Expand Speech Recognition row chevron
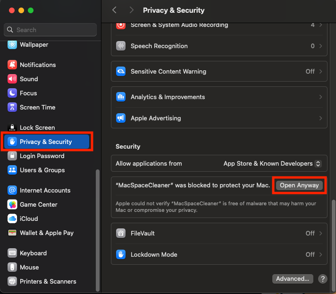 click(x=320, y=46)
